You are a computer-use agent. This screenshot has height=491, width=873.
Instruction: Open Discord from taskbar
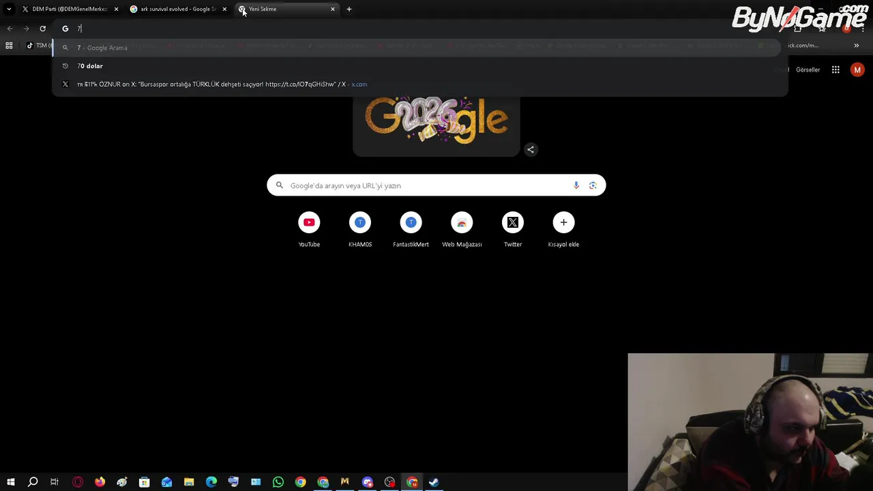368,482
